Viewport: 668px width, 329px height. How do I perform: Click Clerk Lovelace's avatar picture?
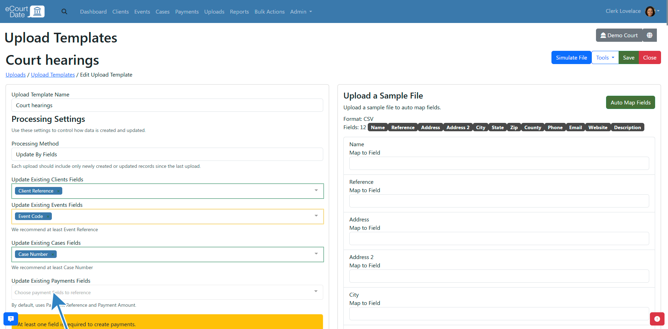coord(650,11)
